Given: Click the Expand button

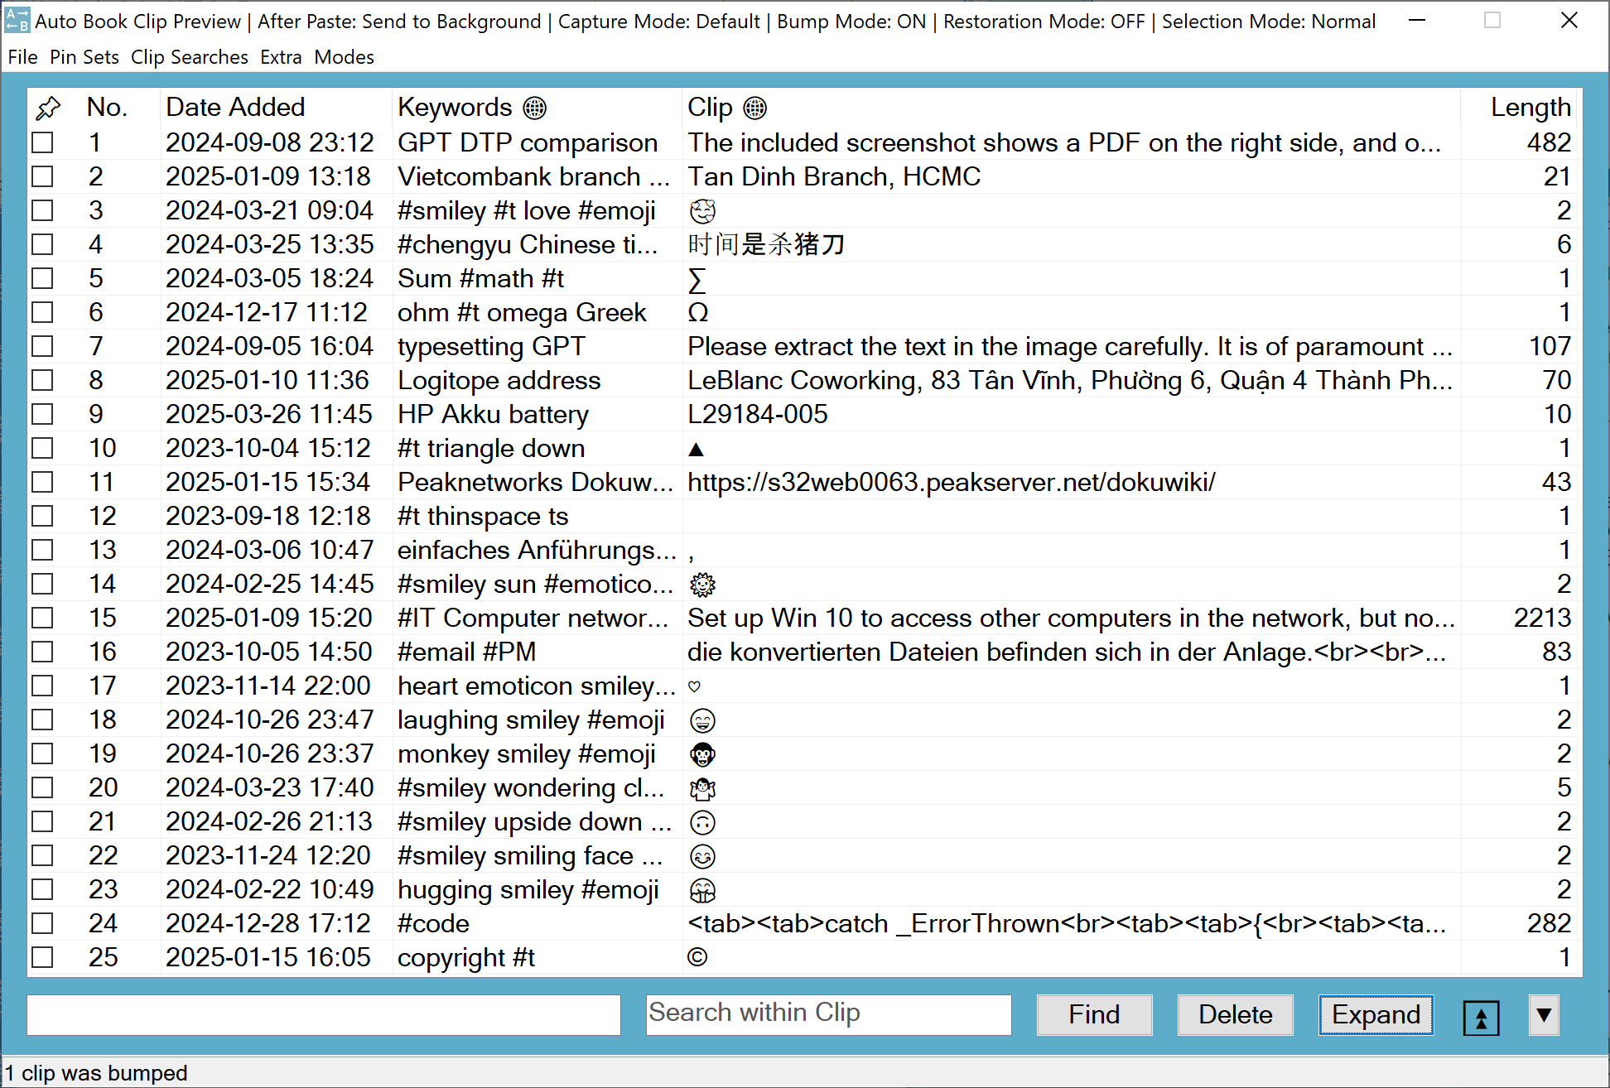Looking at the screenshot, I should [x=1376, y=1015].
